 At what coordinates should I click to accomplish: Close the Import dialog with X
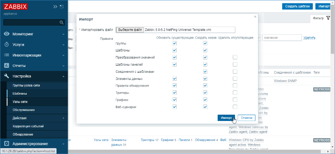coord(255,17)
